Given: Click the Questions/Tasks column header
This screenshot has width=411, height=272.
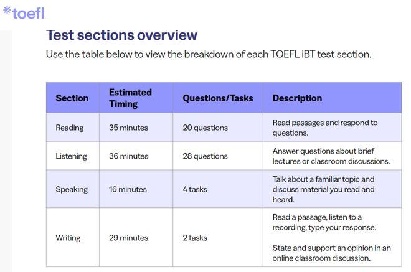Looking at the screenshot, I should pyautogui.click(x=218, y=98).
